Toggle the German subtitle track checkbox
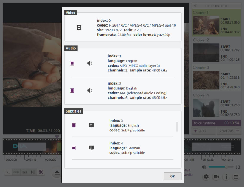This screenshot has width=244, height=187. 74,148
